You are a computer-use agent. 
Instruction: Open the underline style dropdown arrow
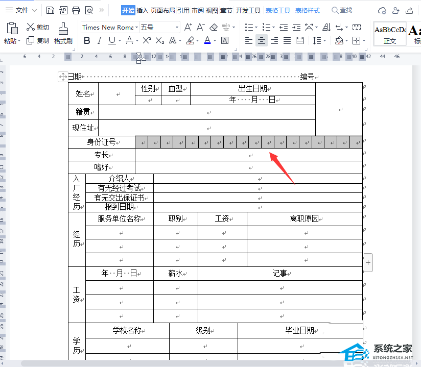tap(120, 41)
